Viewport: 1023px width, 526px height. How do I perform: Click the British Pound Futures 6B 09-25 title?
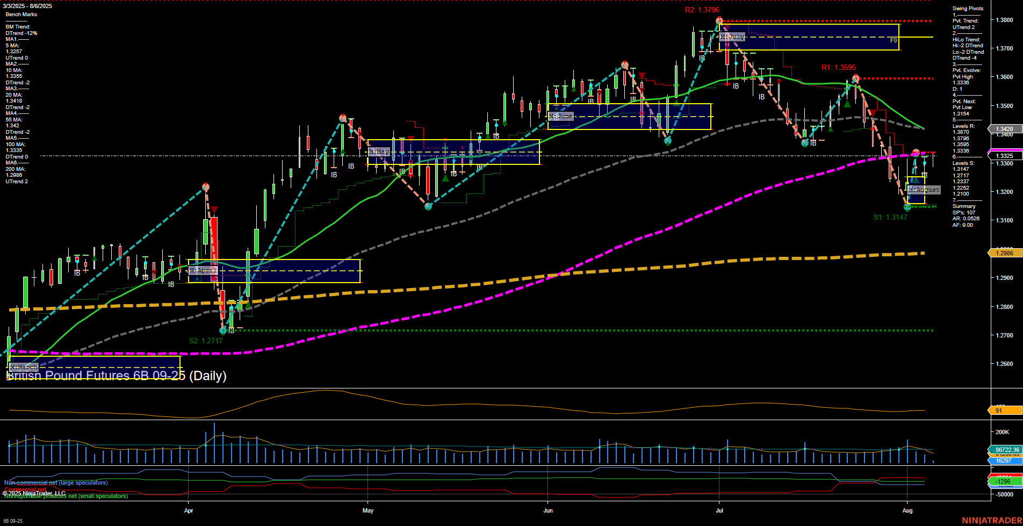116,376
